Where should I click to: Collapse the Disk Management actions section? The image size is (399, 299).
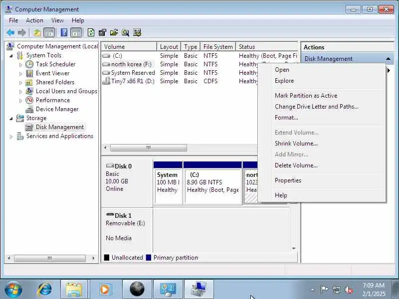click(388, 59)
